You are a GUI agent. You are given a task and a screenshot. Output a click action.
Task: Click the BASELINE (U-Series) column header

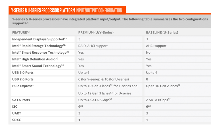pyautogui.click(x=162, y=33)
